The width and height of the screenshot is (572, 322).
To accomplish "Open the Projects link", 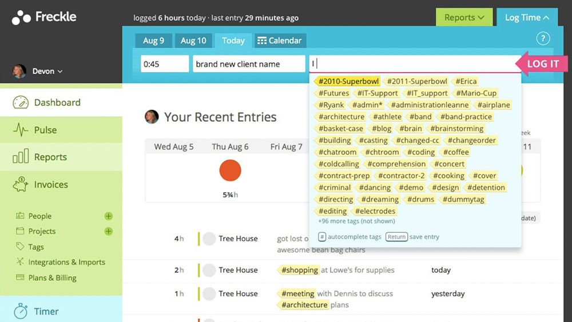I will (x=42, y=231).
